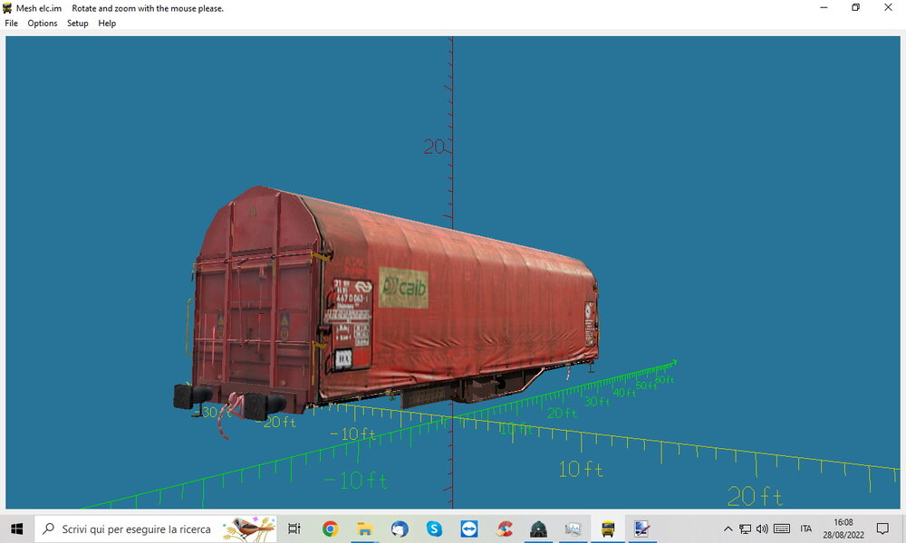This screenshot has width=906, height=543.
Task: Show hidden system tray icons
Action: 728,529
